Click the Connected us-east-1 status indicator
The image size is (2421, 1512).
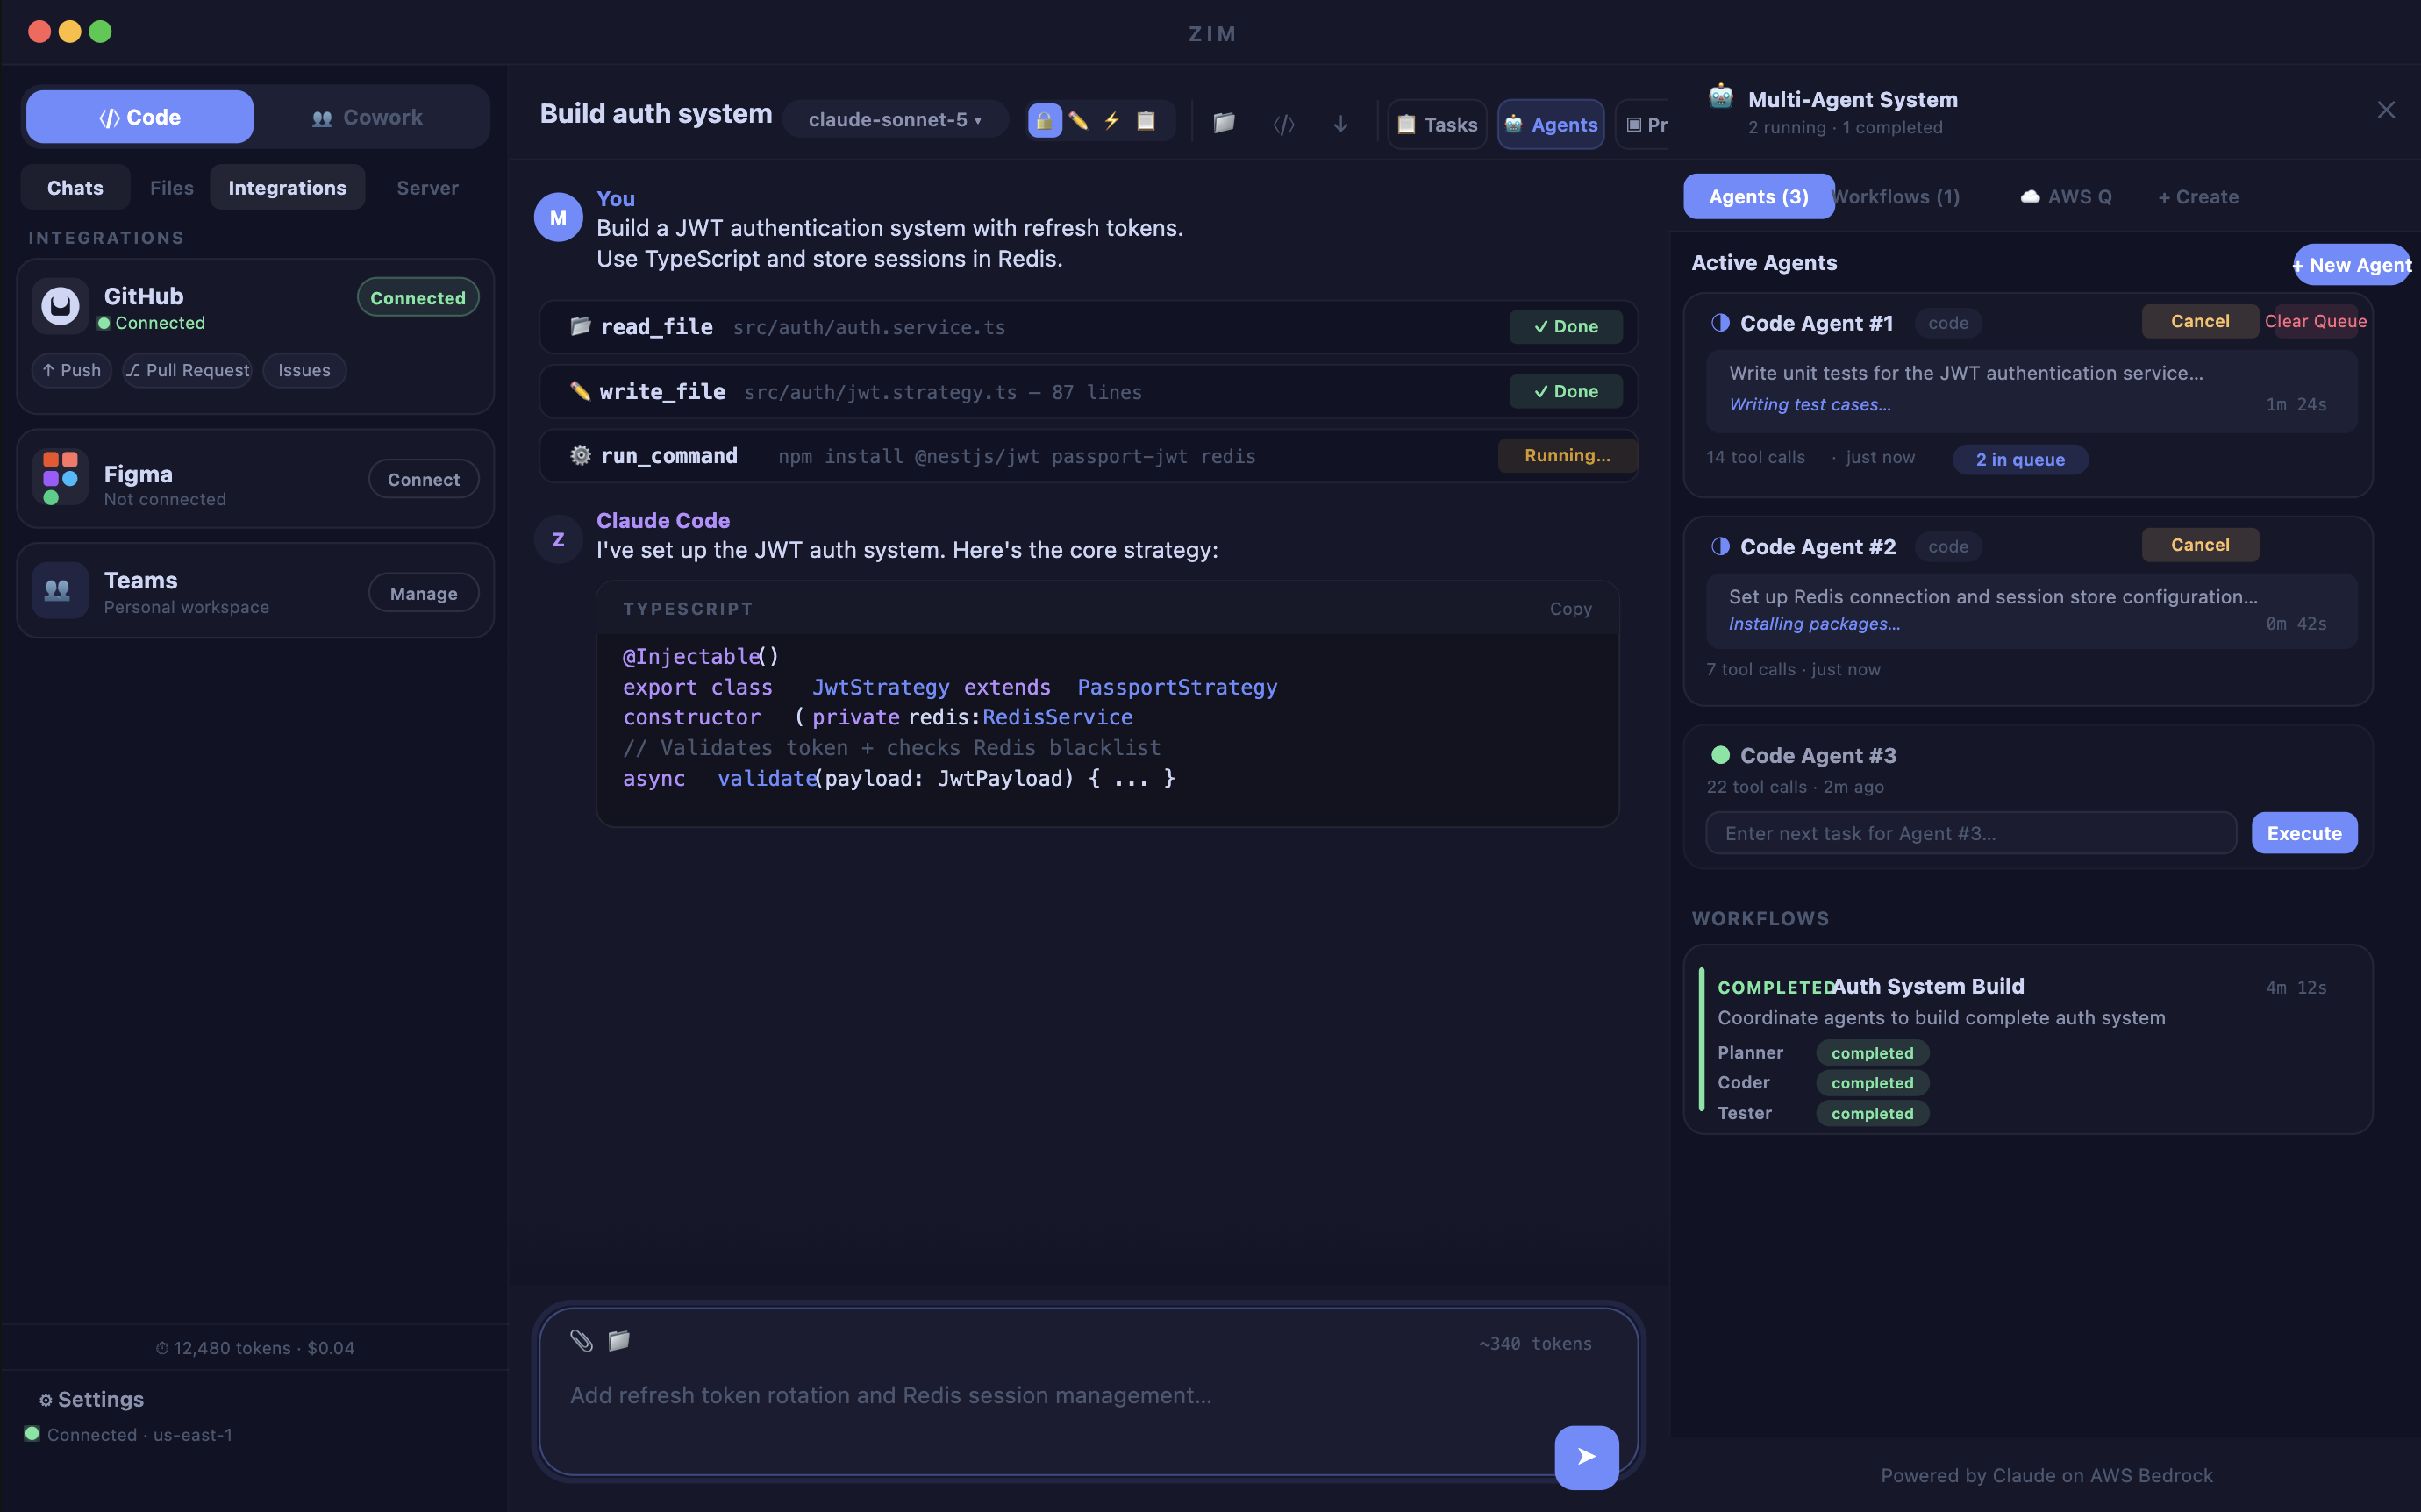coord(129,1434)
